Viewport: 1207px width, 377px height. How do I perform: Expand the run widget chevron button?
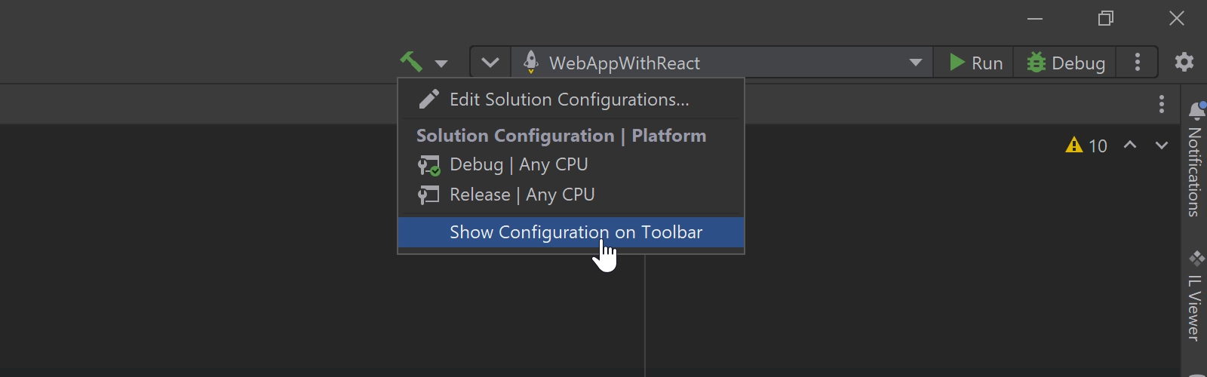(x=490, y=63)
